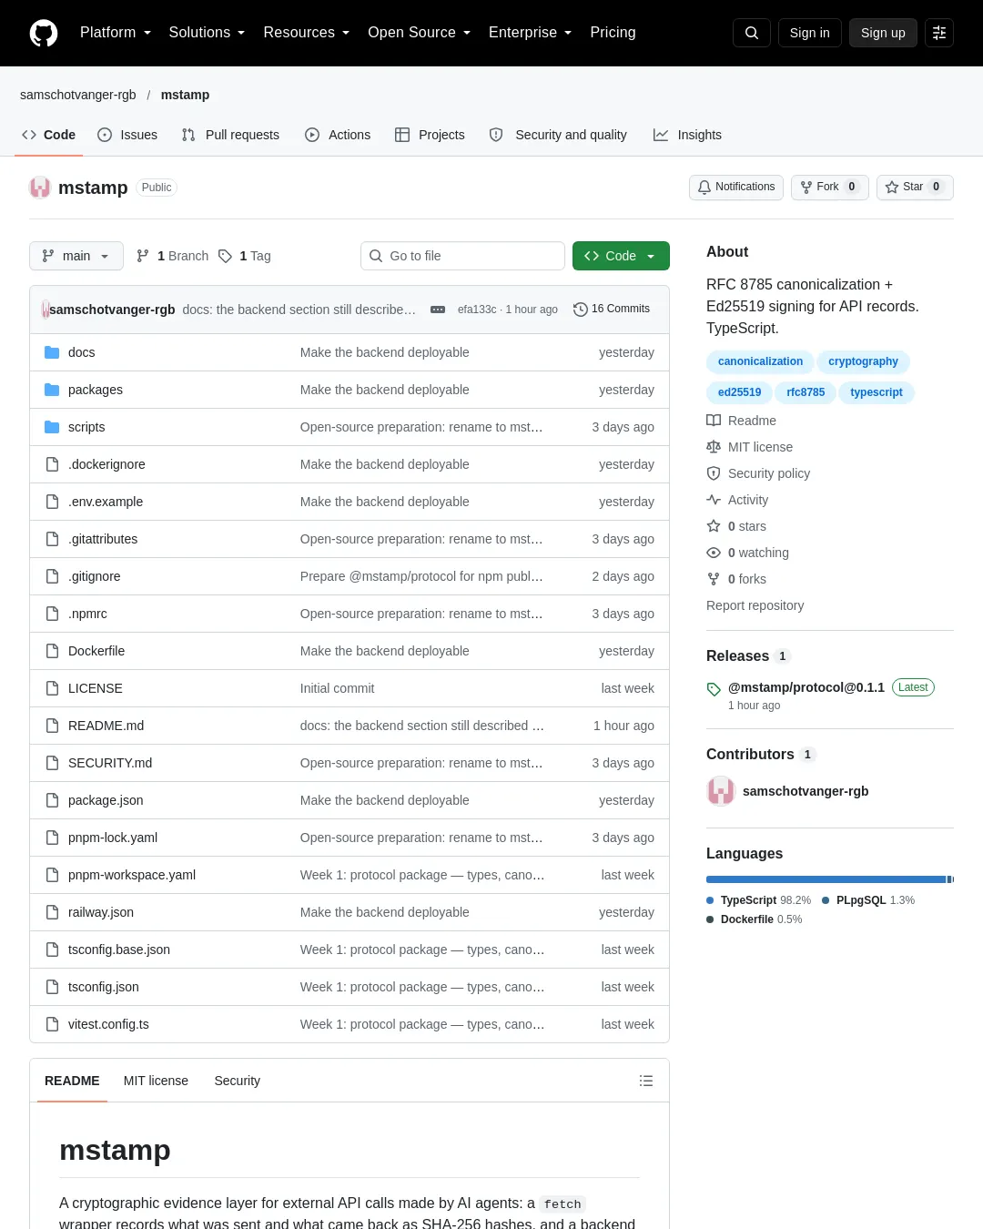Click the release tag icon
The image size is (983, 1229).
click(714, 689)
